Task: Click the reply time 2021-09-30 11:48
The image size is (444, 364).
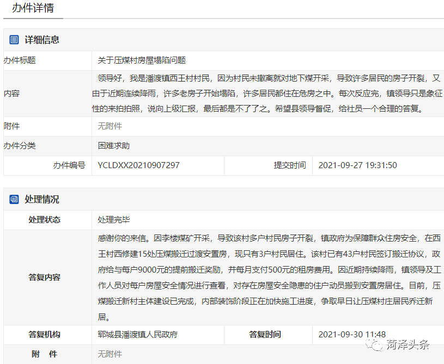Action: (x=352, y=335)
